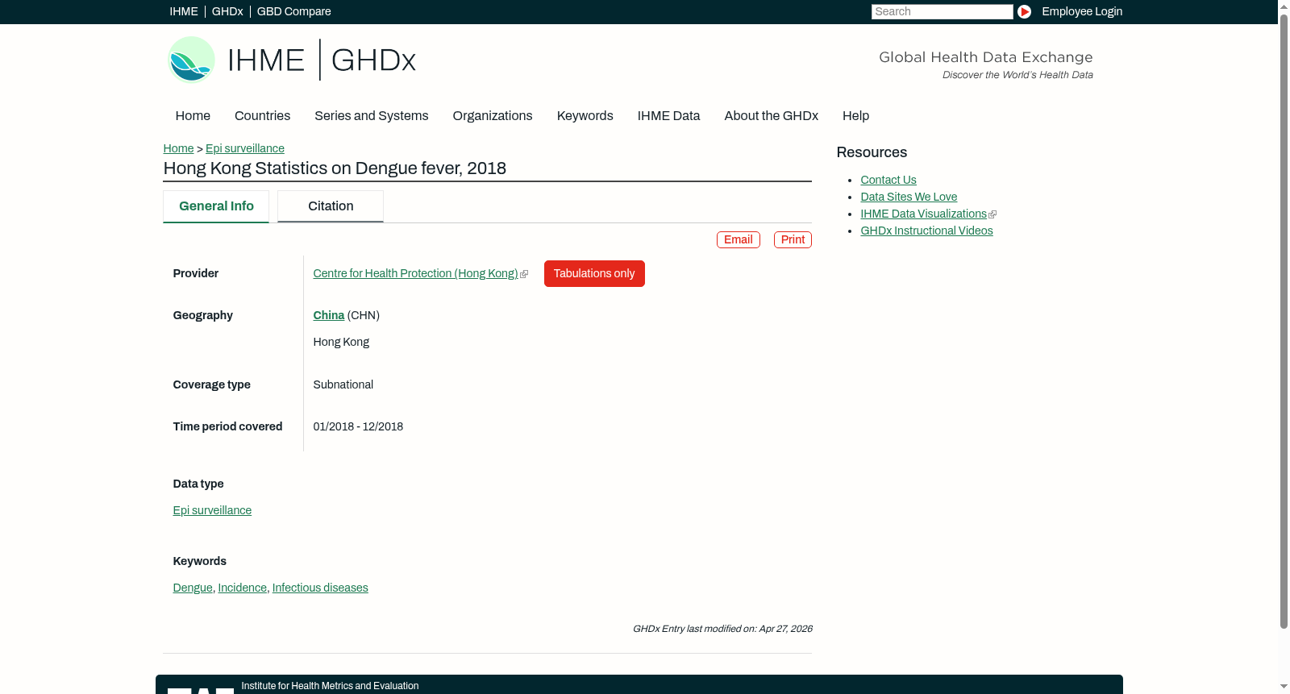
Task: Click the GHDx wordmark in header
Action: click(x=373, y=60)
